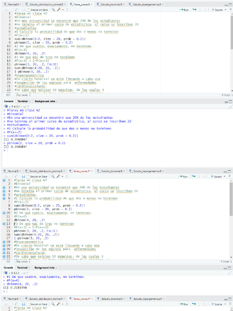Expand the (Top Level) scope selector in the topmost editor

coord(23,95)
